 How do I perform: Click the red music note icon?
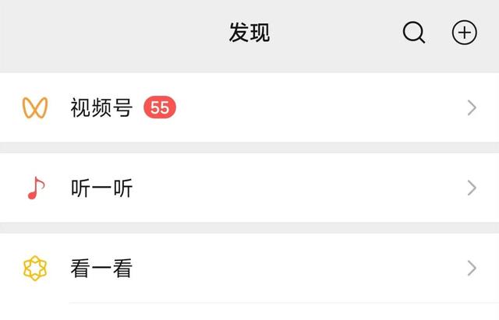pos(35,188)
